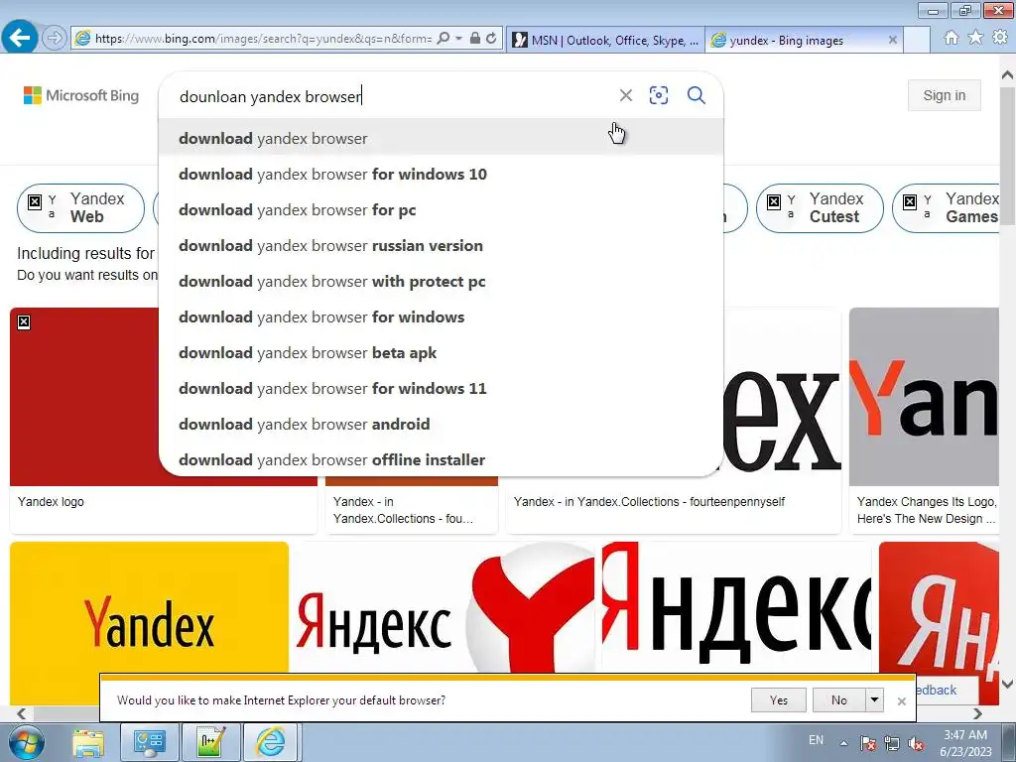
Task: Open the yellow Yandex logo thumbnail
Action: click(x=149, y=609)
